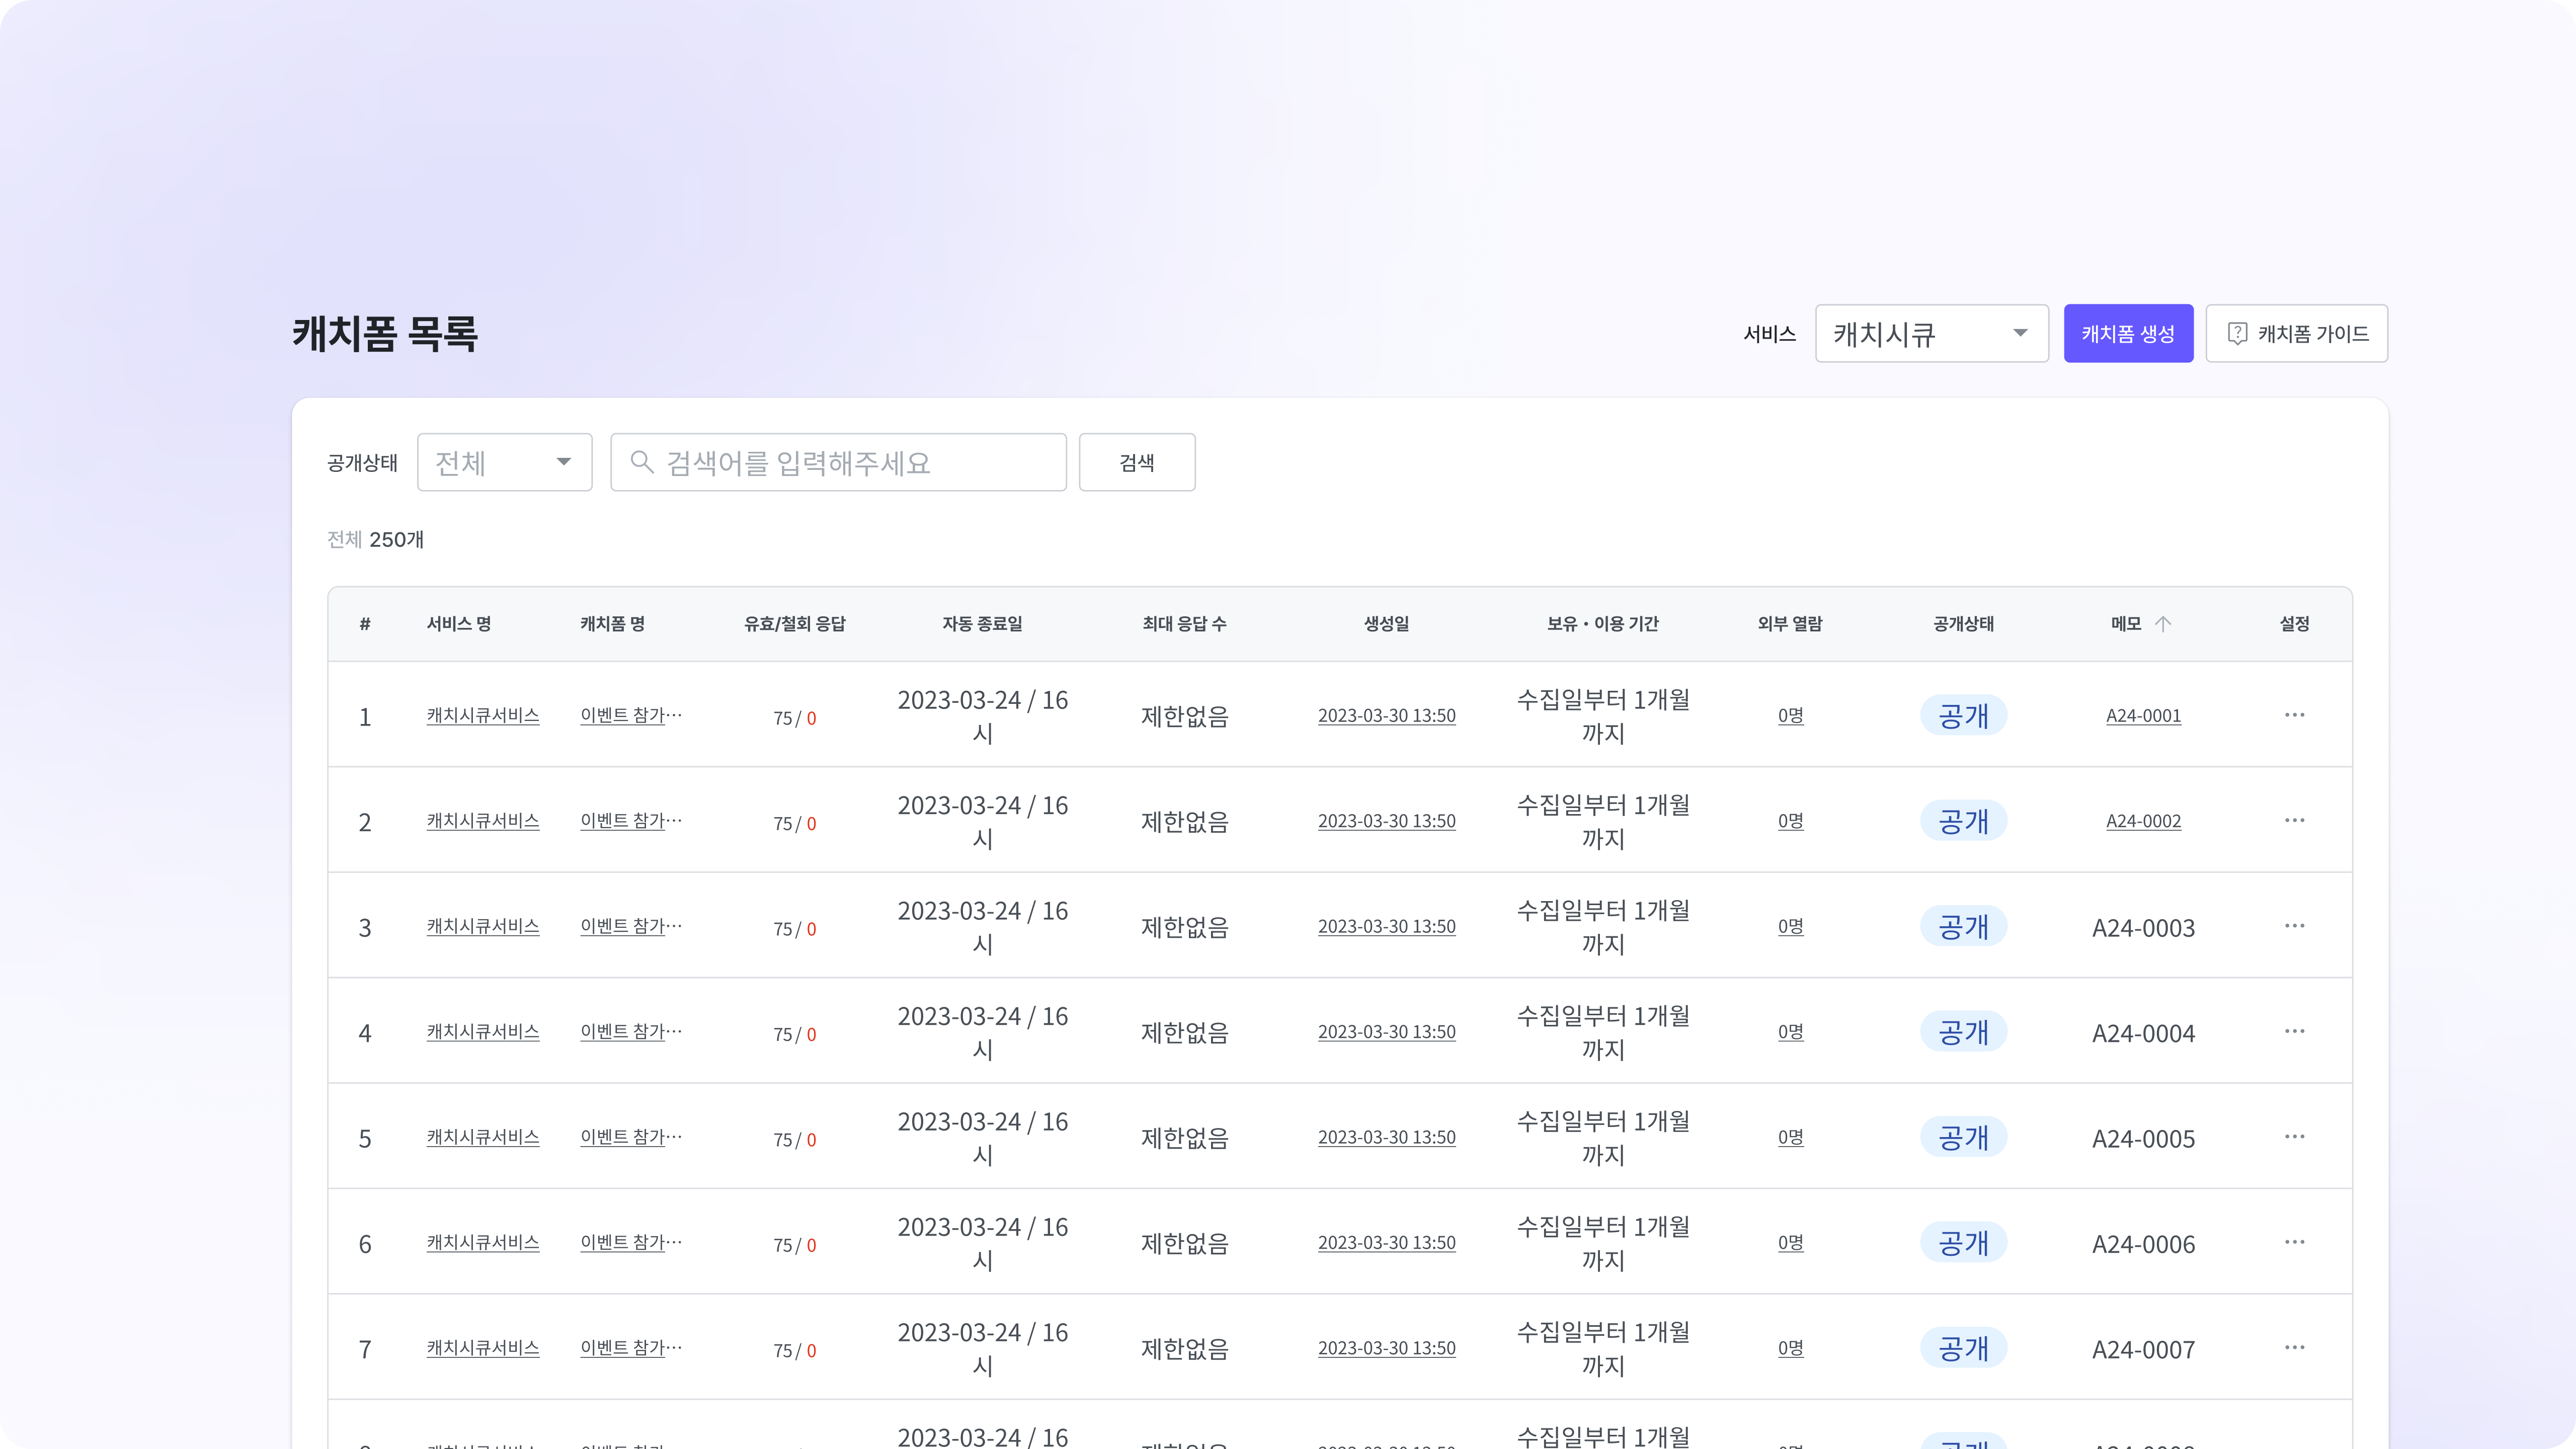Click the 메모 column header
The height and width of the screenshot is (1449, 2576).
coord(2126,624)
